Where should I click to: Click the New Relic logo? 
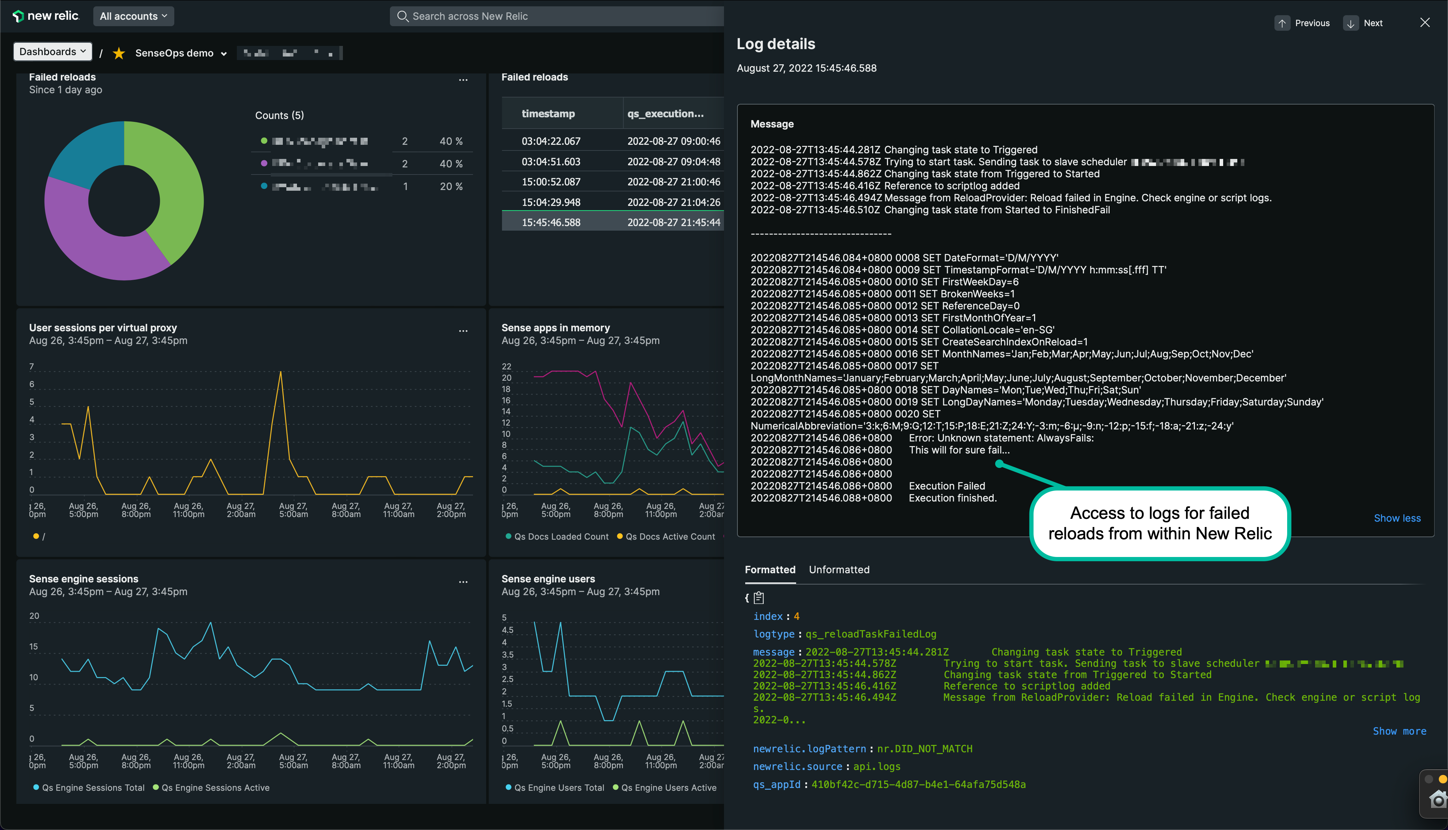coord(46,16)
